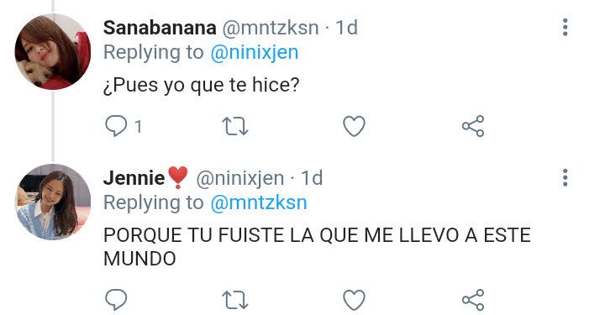Open the Sanabanana display name

160,28
